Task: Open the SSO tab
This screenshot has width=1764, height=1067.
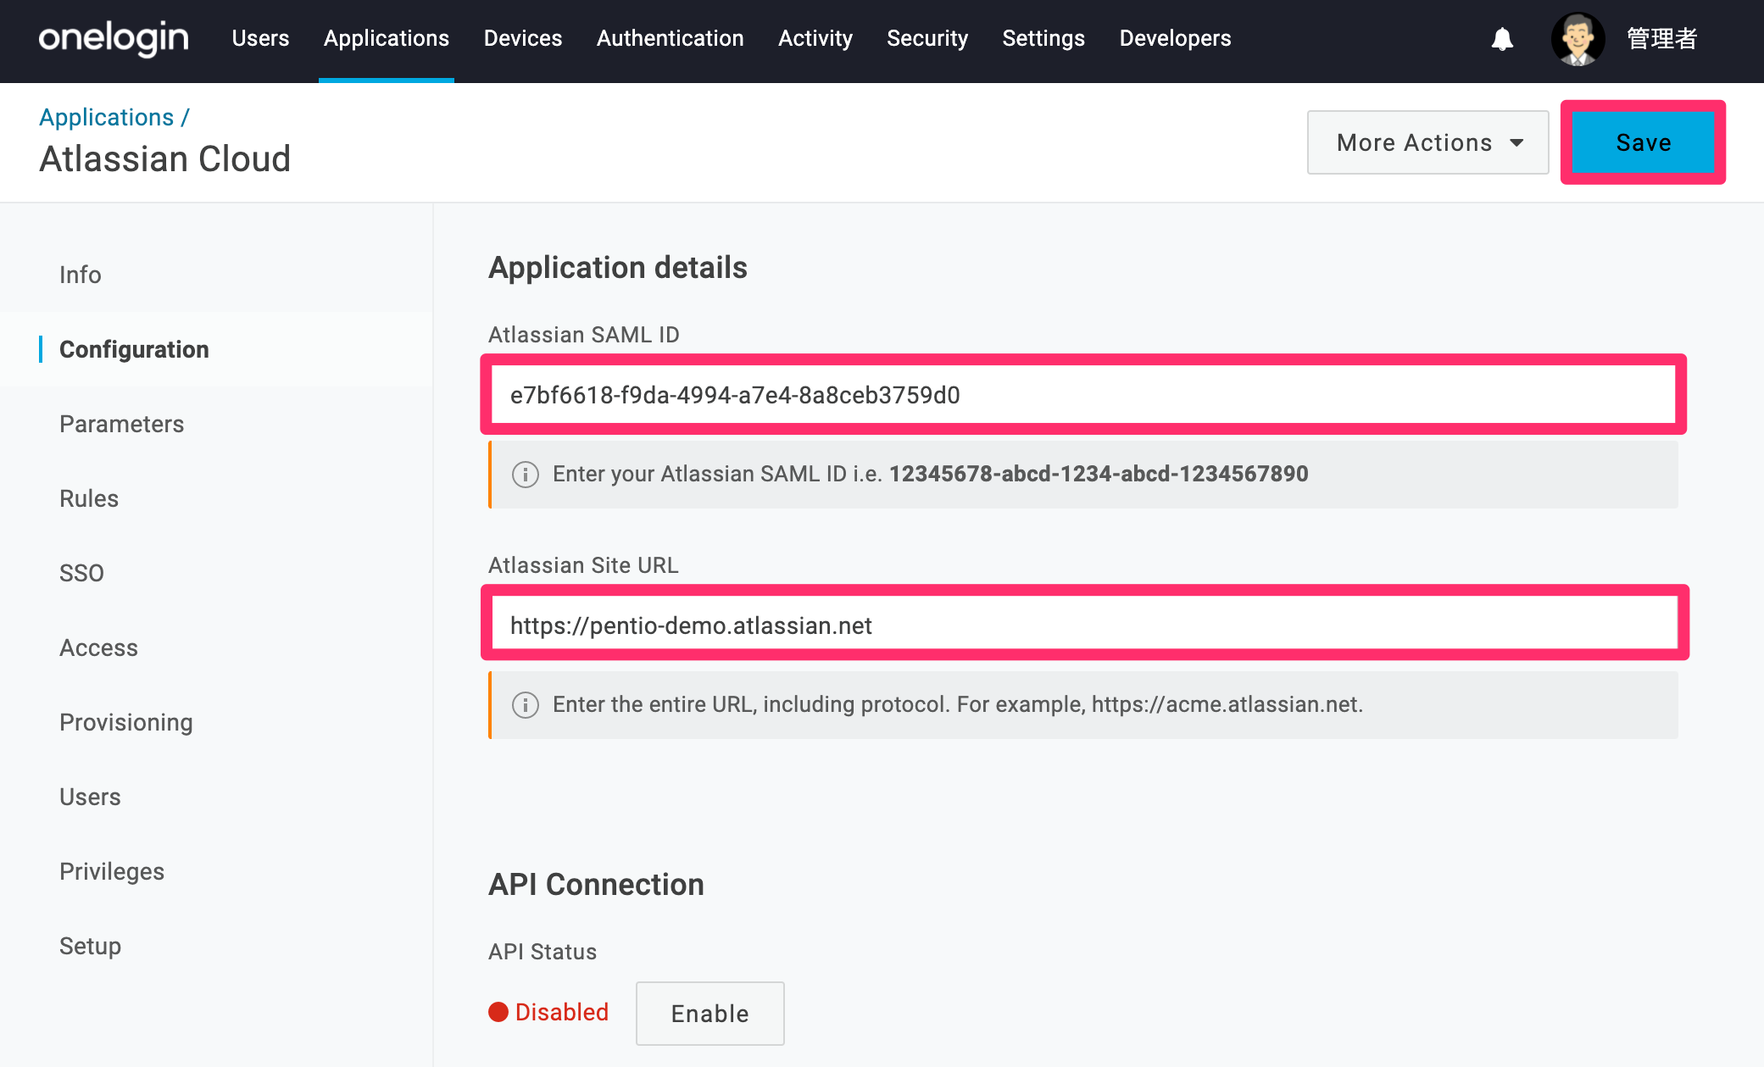Action: 81,573
